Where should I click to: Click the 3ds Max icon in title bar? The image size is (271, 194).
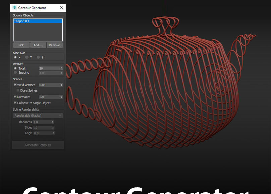tap(15, 8)
